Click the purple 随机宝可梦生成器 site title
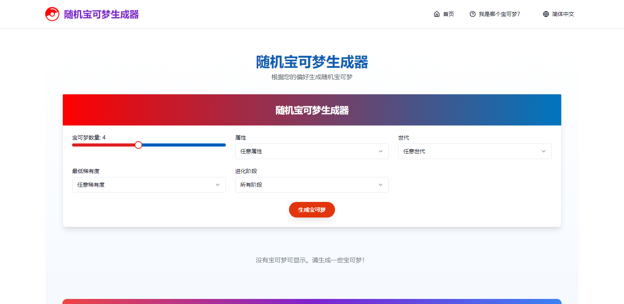 [x=101, y=14]
